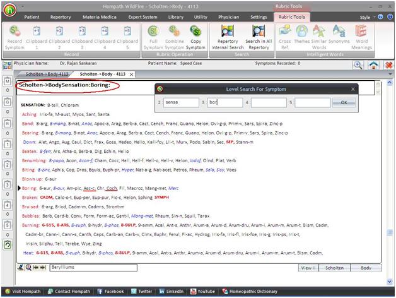Screen dimensions: 396x298
Task: Open the Materia Medica menu
Action: pos(100,17)
